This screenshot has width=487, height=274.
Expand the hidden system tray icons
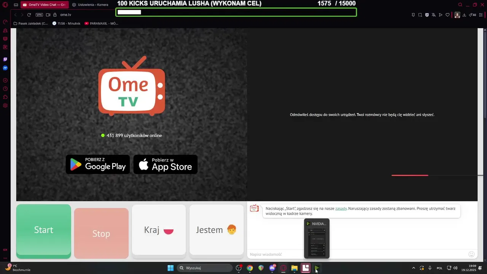coord(414,268)
